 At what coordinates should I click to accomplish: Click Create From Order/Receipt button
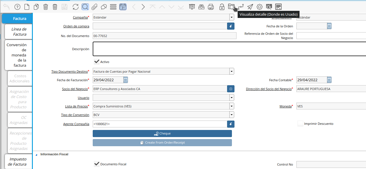162,142
